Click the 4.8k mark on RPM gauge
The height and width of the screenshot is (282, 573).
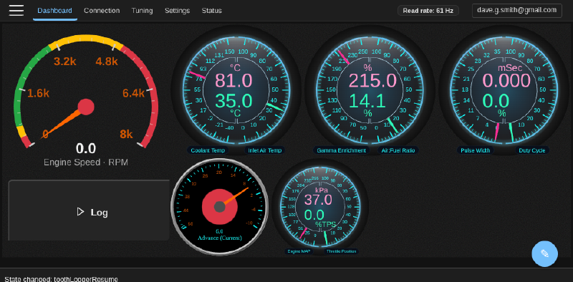pyautogui.click(x=107, y=62)
